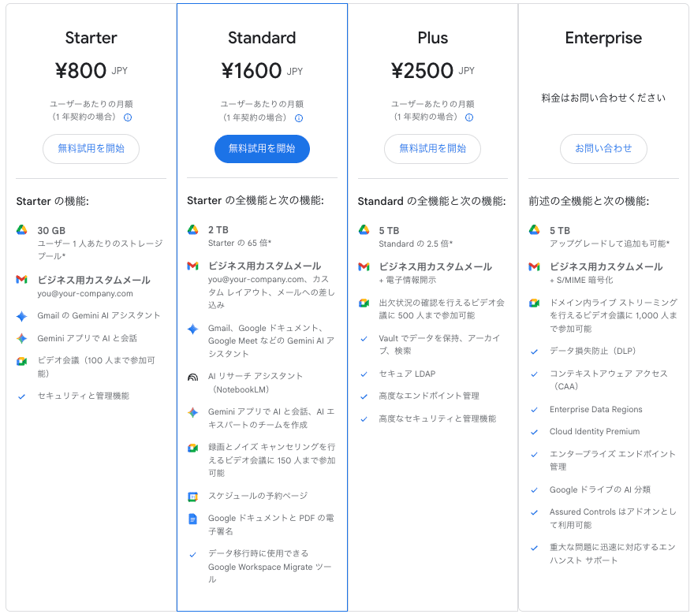Click Google Docs icon for eSignature feature
The width and height of the screenshot is (694, 614).
(192, 519)
